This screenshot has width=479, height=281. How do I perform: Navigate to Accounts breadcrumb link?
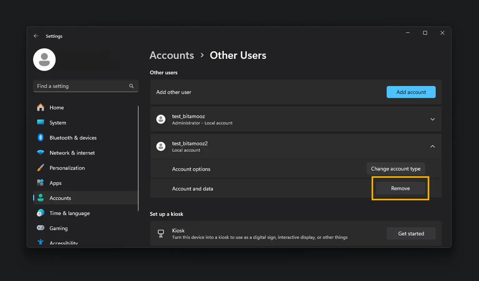tap(172, 55)
